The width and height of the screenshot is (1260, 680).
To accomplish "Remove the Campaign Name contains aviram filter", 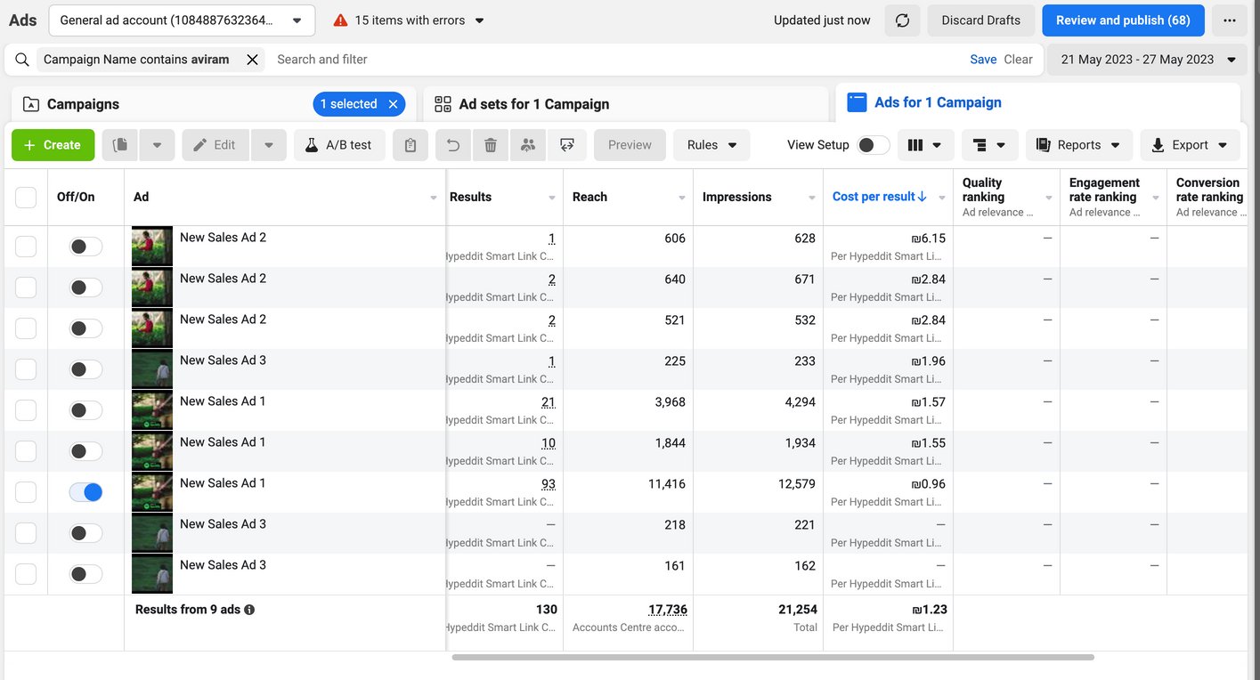I will coord(252,60).
